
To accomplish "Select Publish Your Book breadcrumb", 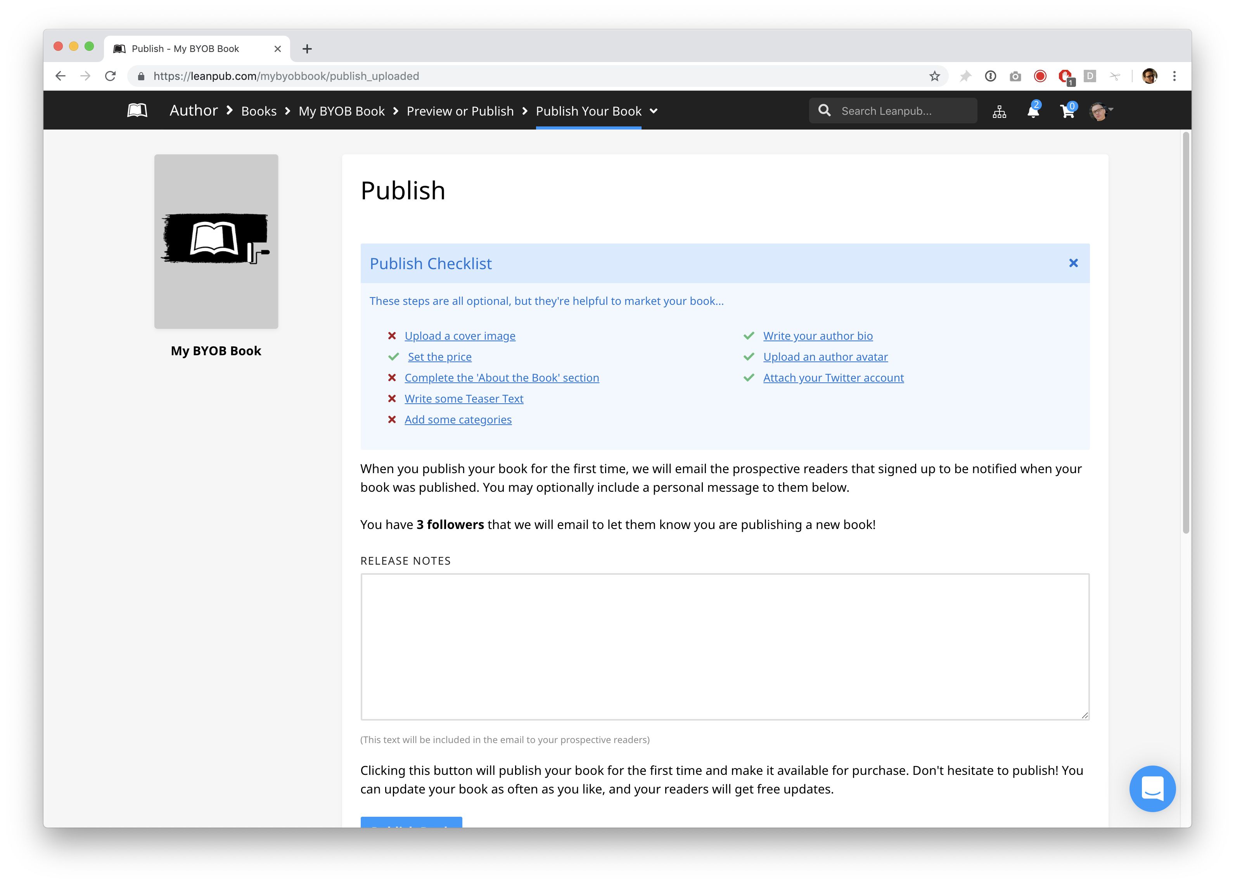I will click(589, 111).
